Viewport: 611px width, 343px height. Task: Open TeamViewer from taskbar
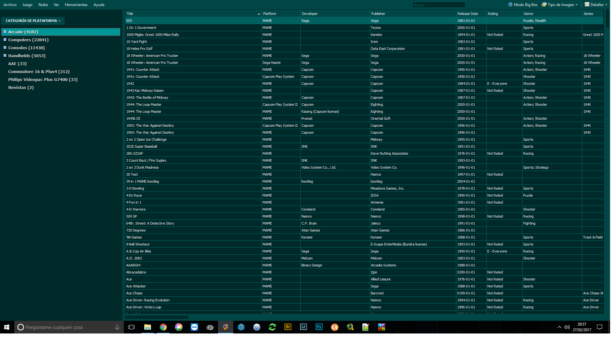pyautogui.click(x=194, y=327)
